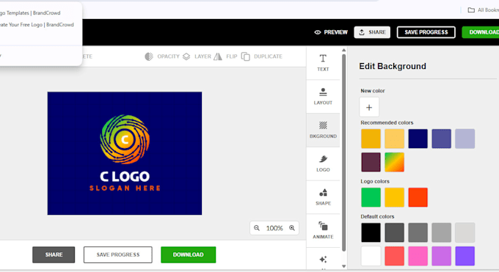The width and height of the screenshot is (499, 272).
Task: Flip the selected element
Action: point(225,56)
